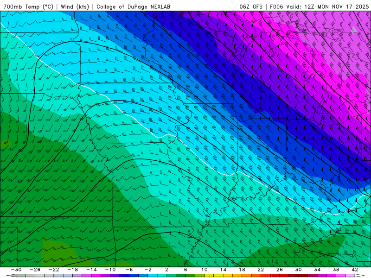Click the '6' color scale label
This screenshot has height=278, width=371.
(x=185, y=270)
